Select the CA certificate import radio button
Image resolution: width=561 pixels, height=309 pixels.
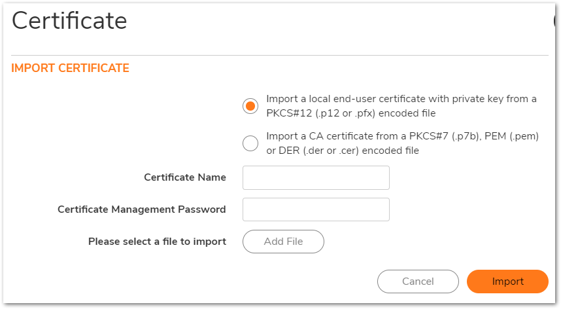point(250,143)
